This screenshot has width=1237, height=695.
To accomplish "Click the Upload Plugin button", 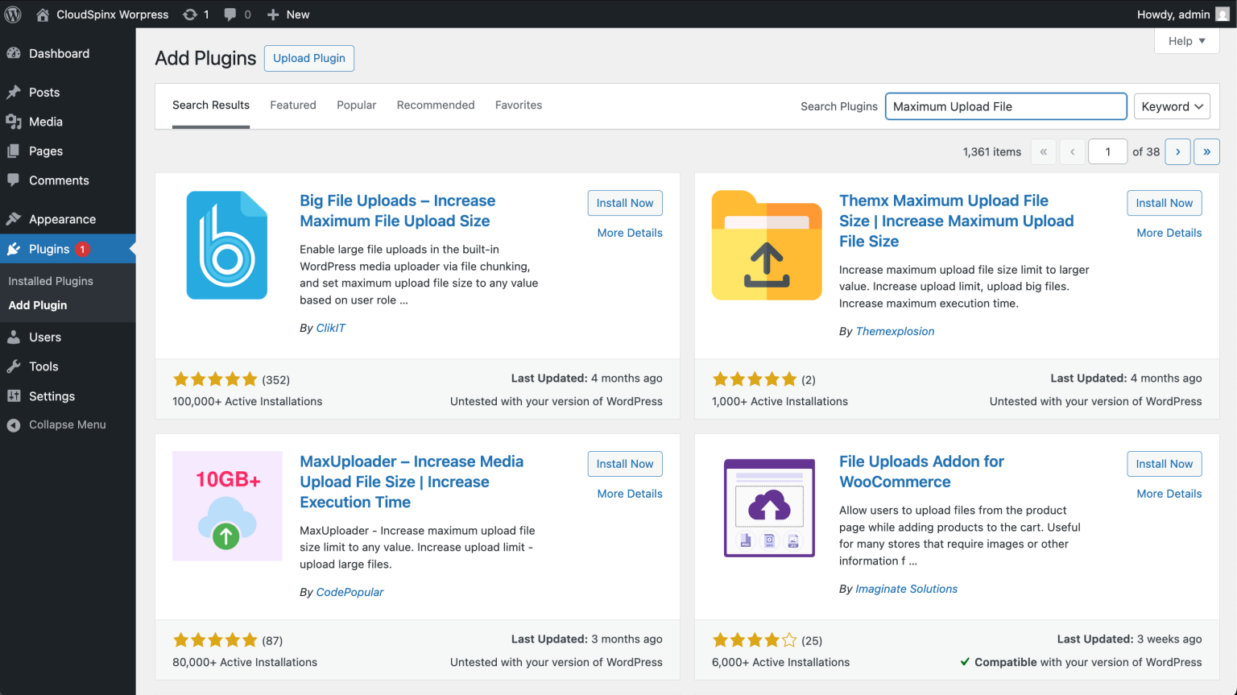I will pyautogui.click(x=308, y=58).
